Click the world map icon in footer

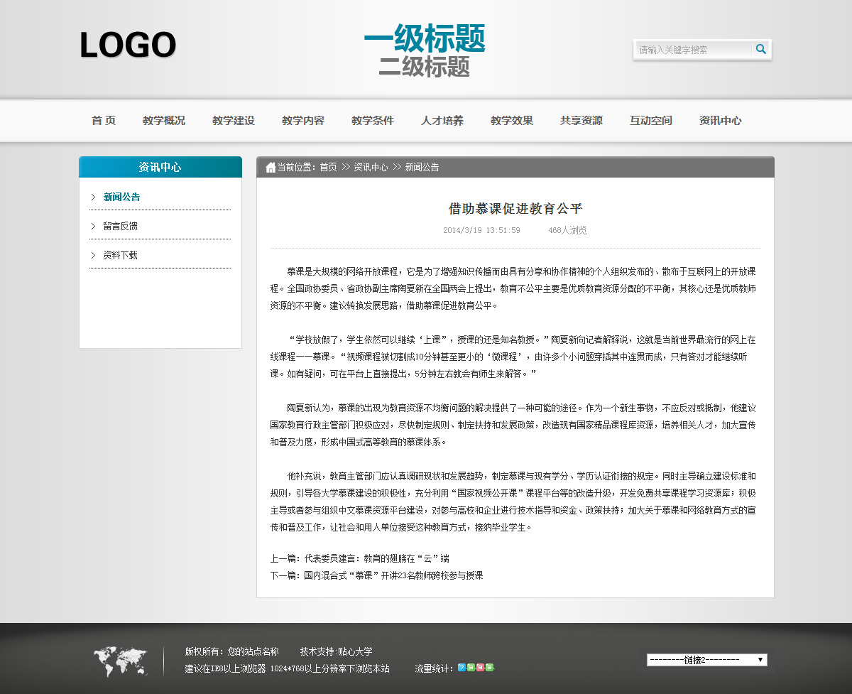[x=120, y=661]
